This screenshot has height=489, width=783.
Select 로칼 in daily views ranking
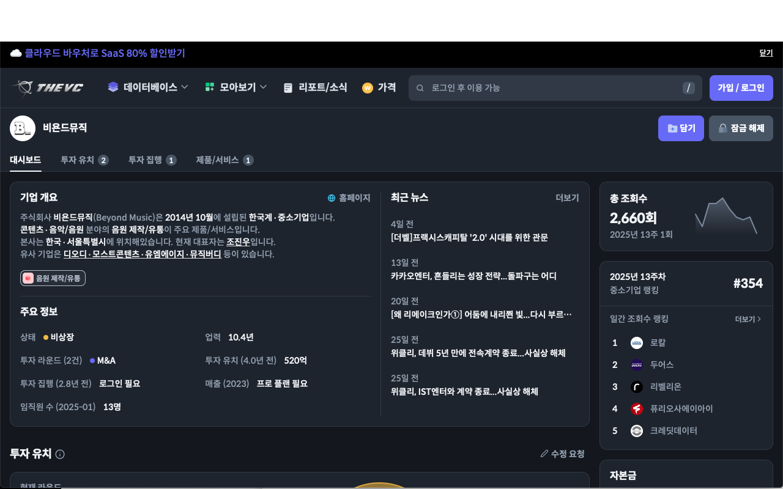pyautogui.click(x=658, y=343)
